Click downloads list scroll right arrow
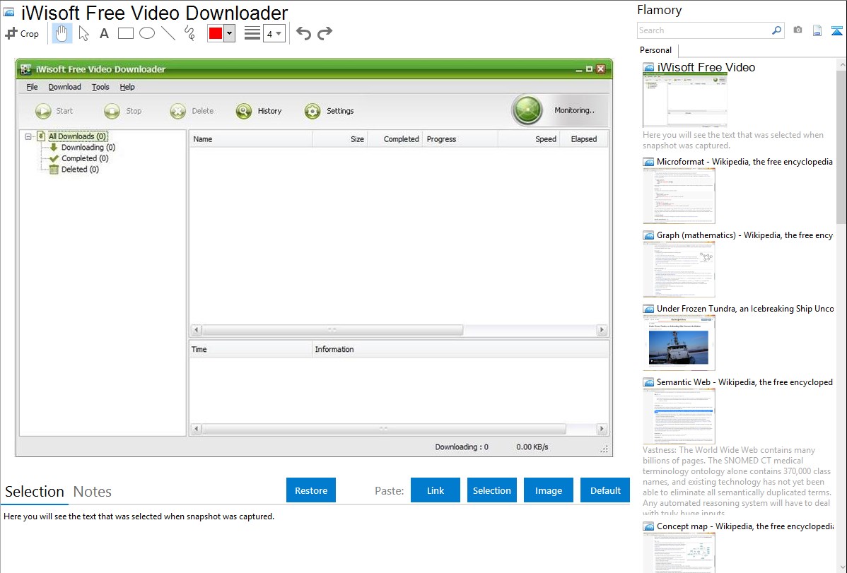The image size is (847, 573). coord(602,330)
